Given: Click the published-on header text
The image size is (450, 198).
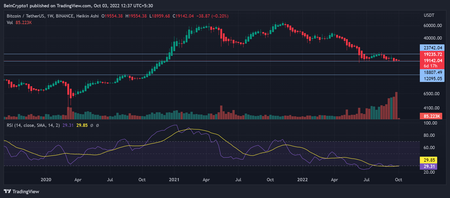Looking at the screenshot, I should 78,6.
